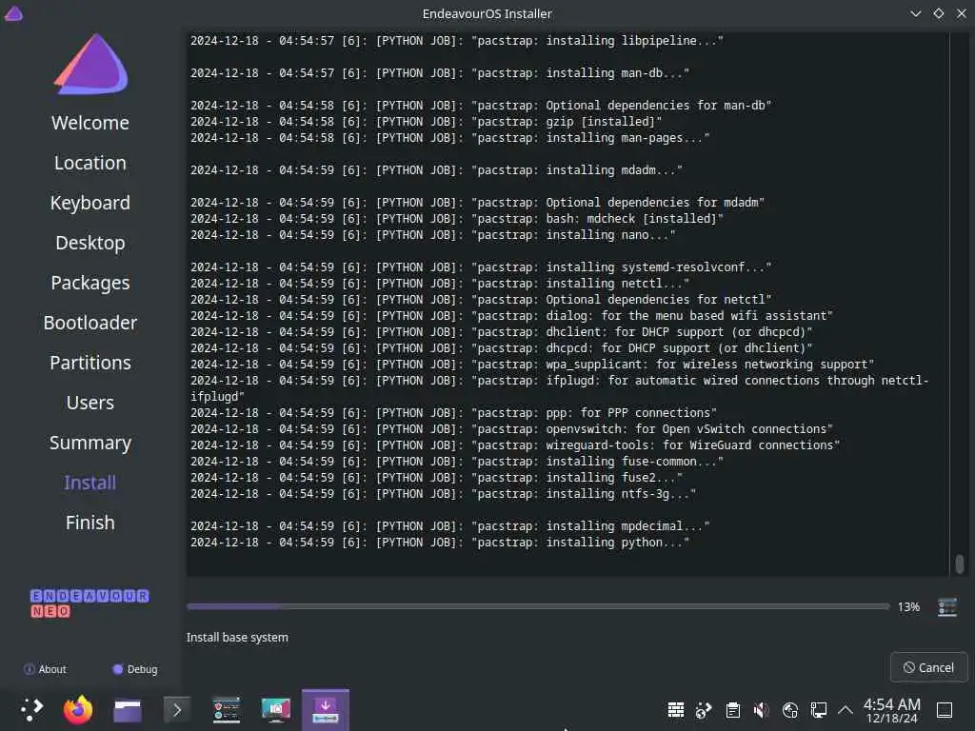The image size is (975, 731).
Task: Click the log line 'installing ntfs-3g...'
Action: click(x=444, y=494)
